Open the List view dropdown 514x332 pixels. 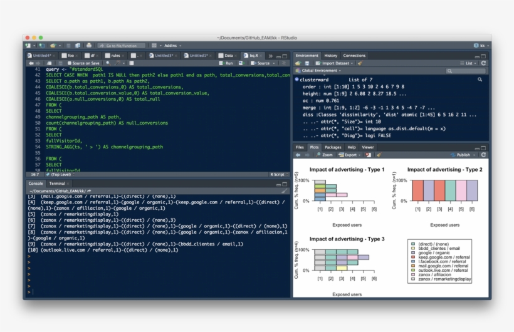[468, 63]
